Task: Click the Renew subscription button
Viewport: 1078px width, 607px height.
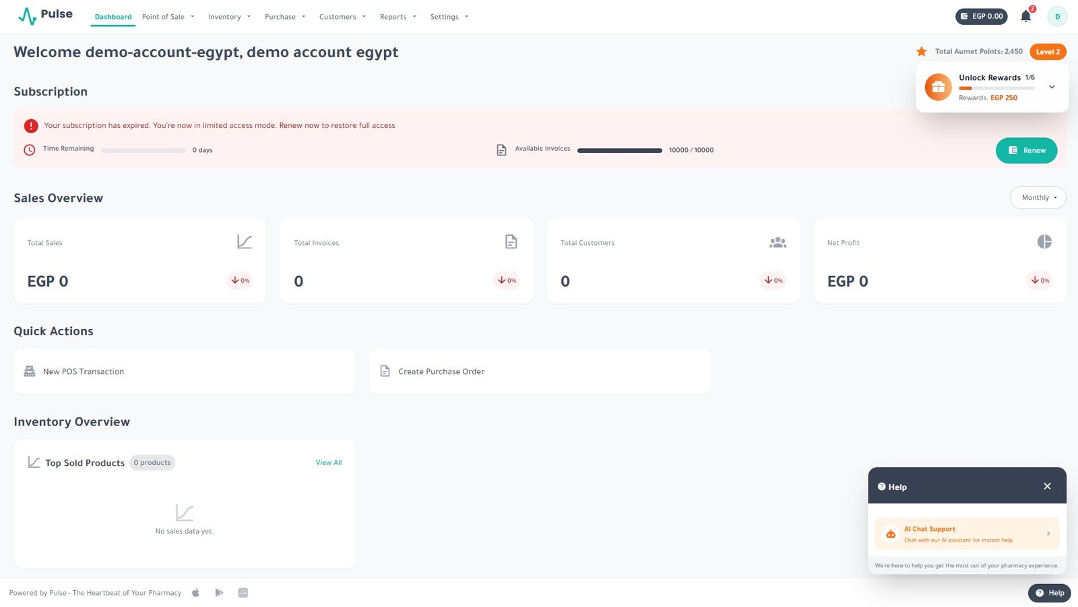Action: tap(1026, 151)
